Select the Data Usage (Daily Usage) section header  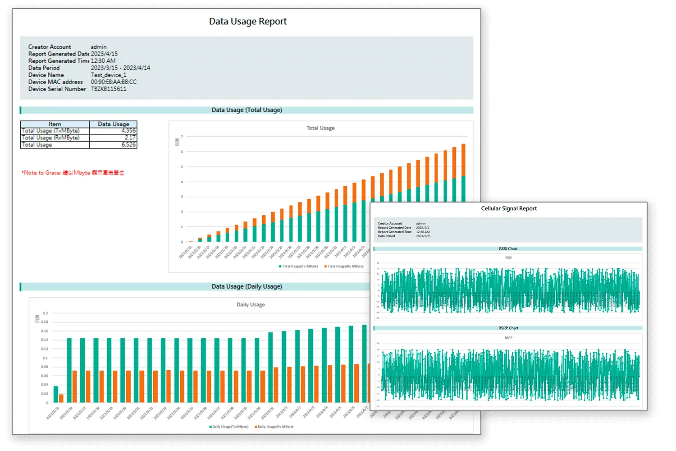pyautogui.click(x=247, y=286)
